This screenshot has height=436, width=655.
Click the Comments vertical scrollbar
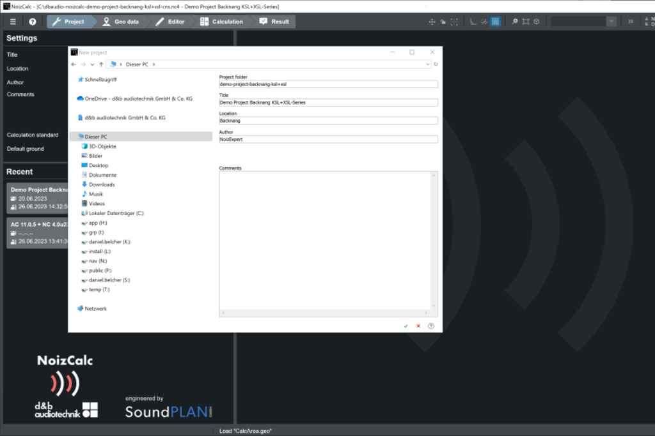point(434,241)
